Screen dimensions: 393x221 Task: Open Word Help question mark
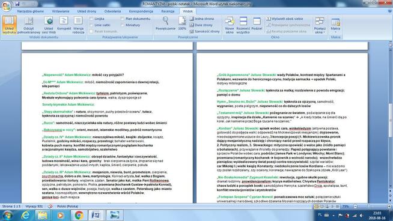coord(390,11)
